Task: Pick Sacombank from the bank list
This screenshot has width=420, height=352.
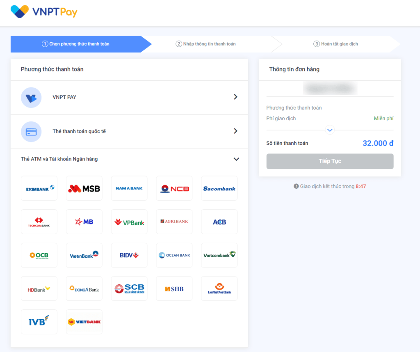Action: coord(219,188)
